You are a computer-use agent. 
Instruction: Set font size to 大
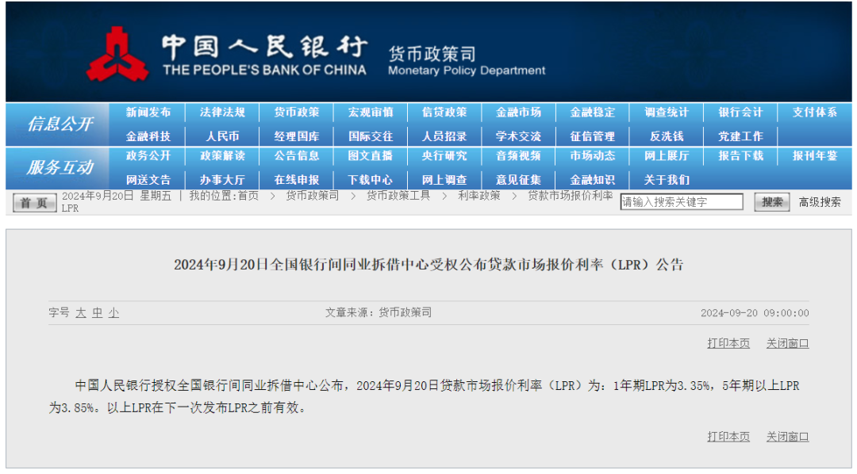(81, 313)
